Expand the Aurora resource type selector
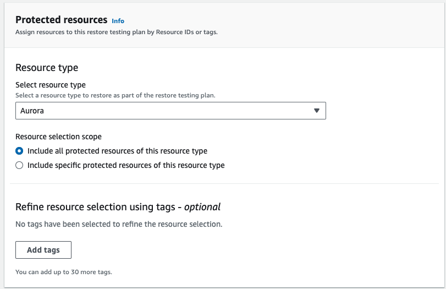The image size is (446, 289). 170,111
